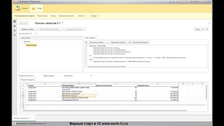
Task: Open favorites via the star icon
Action: click(x=15, y=26)
